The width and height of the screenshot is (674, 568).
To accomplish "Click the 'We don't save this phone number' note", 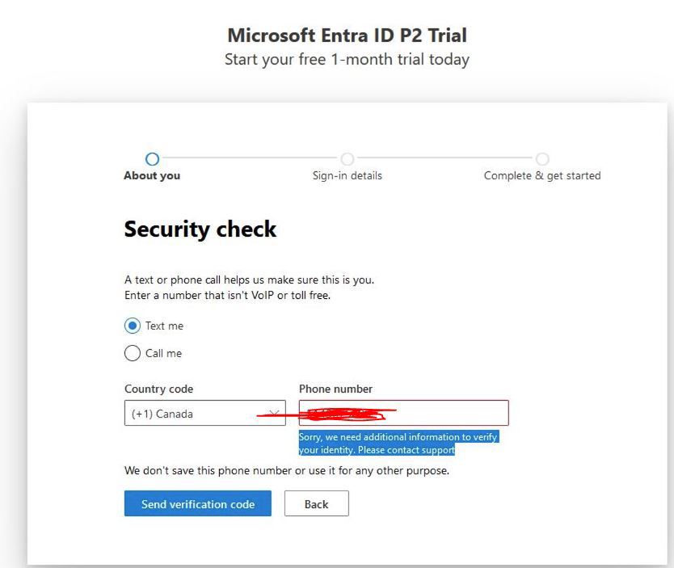I will tap(287, 471).
